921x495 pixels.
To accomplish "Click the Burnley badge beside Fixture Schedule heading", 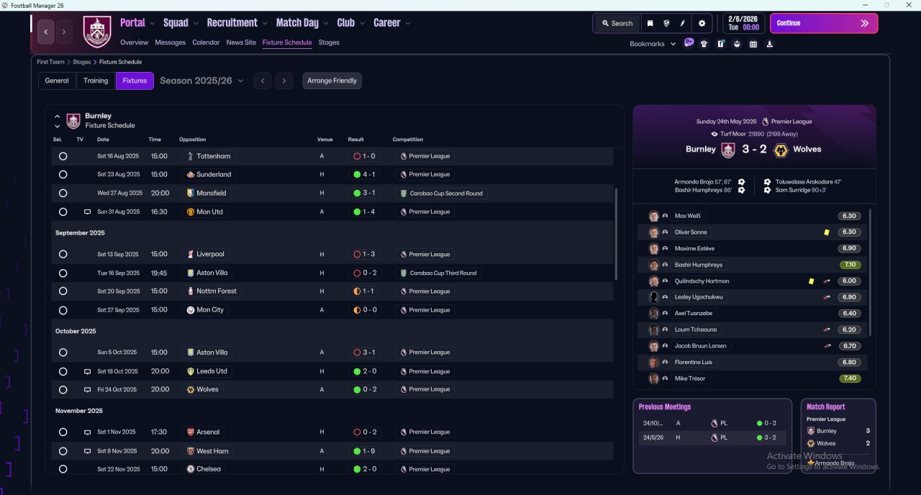I will 73,120.
